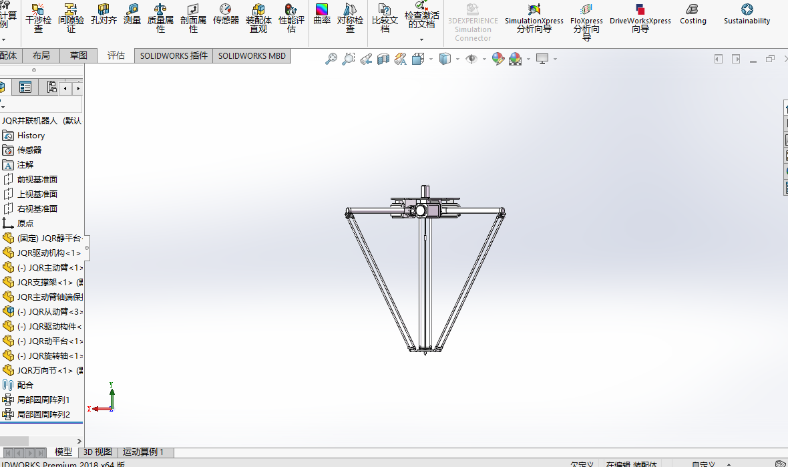The image size is (788, 467).
Task: Click Zoom to Fit in view toolbar
Action: coord(331,59)
